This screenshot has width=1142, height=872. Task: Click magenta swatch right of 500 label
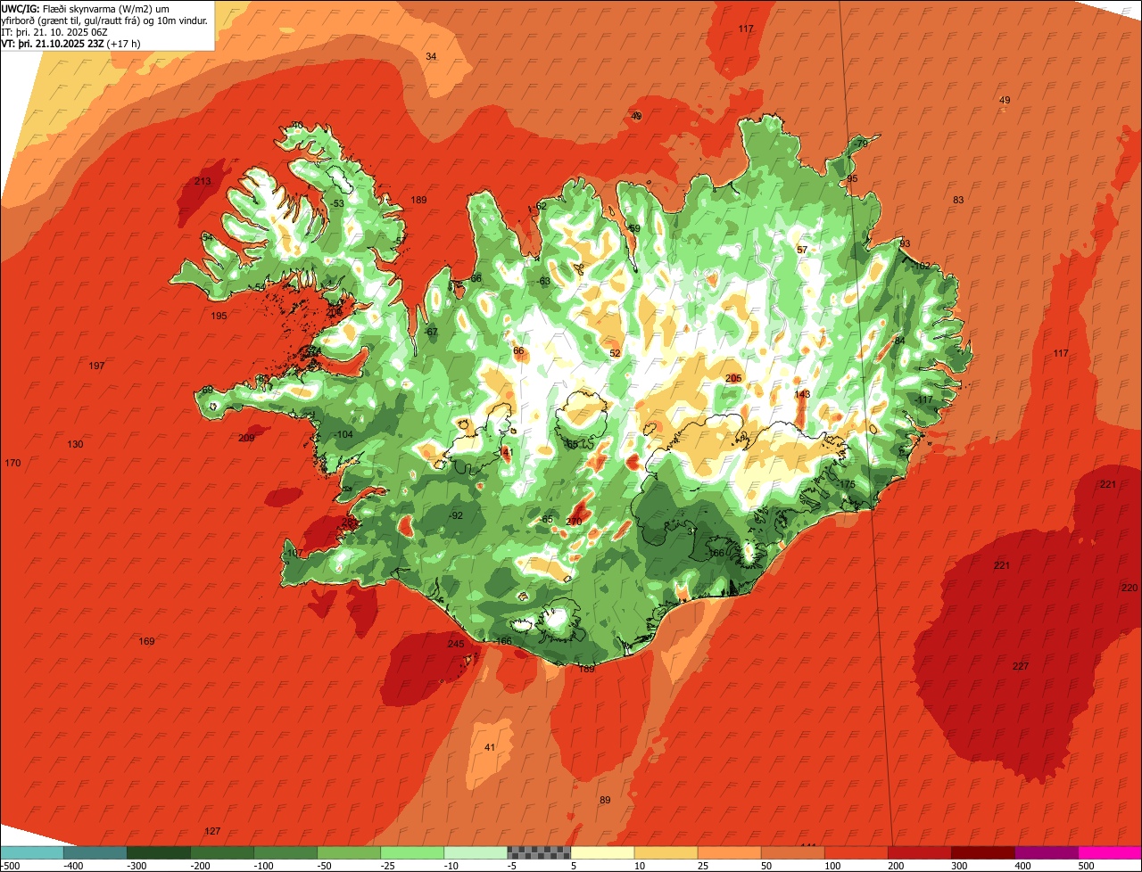[x=1110, y=852]
